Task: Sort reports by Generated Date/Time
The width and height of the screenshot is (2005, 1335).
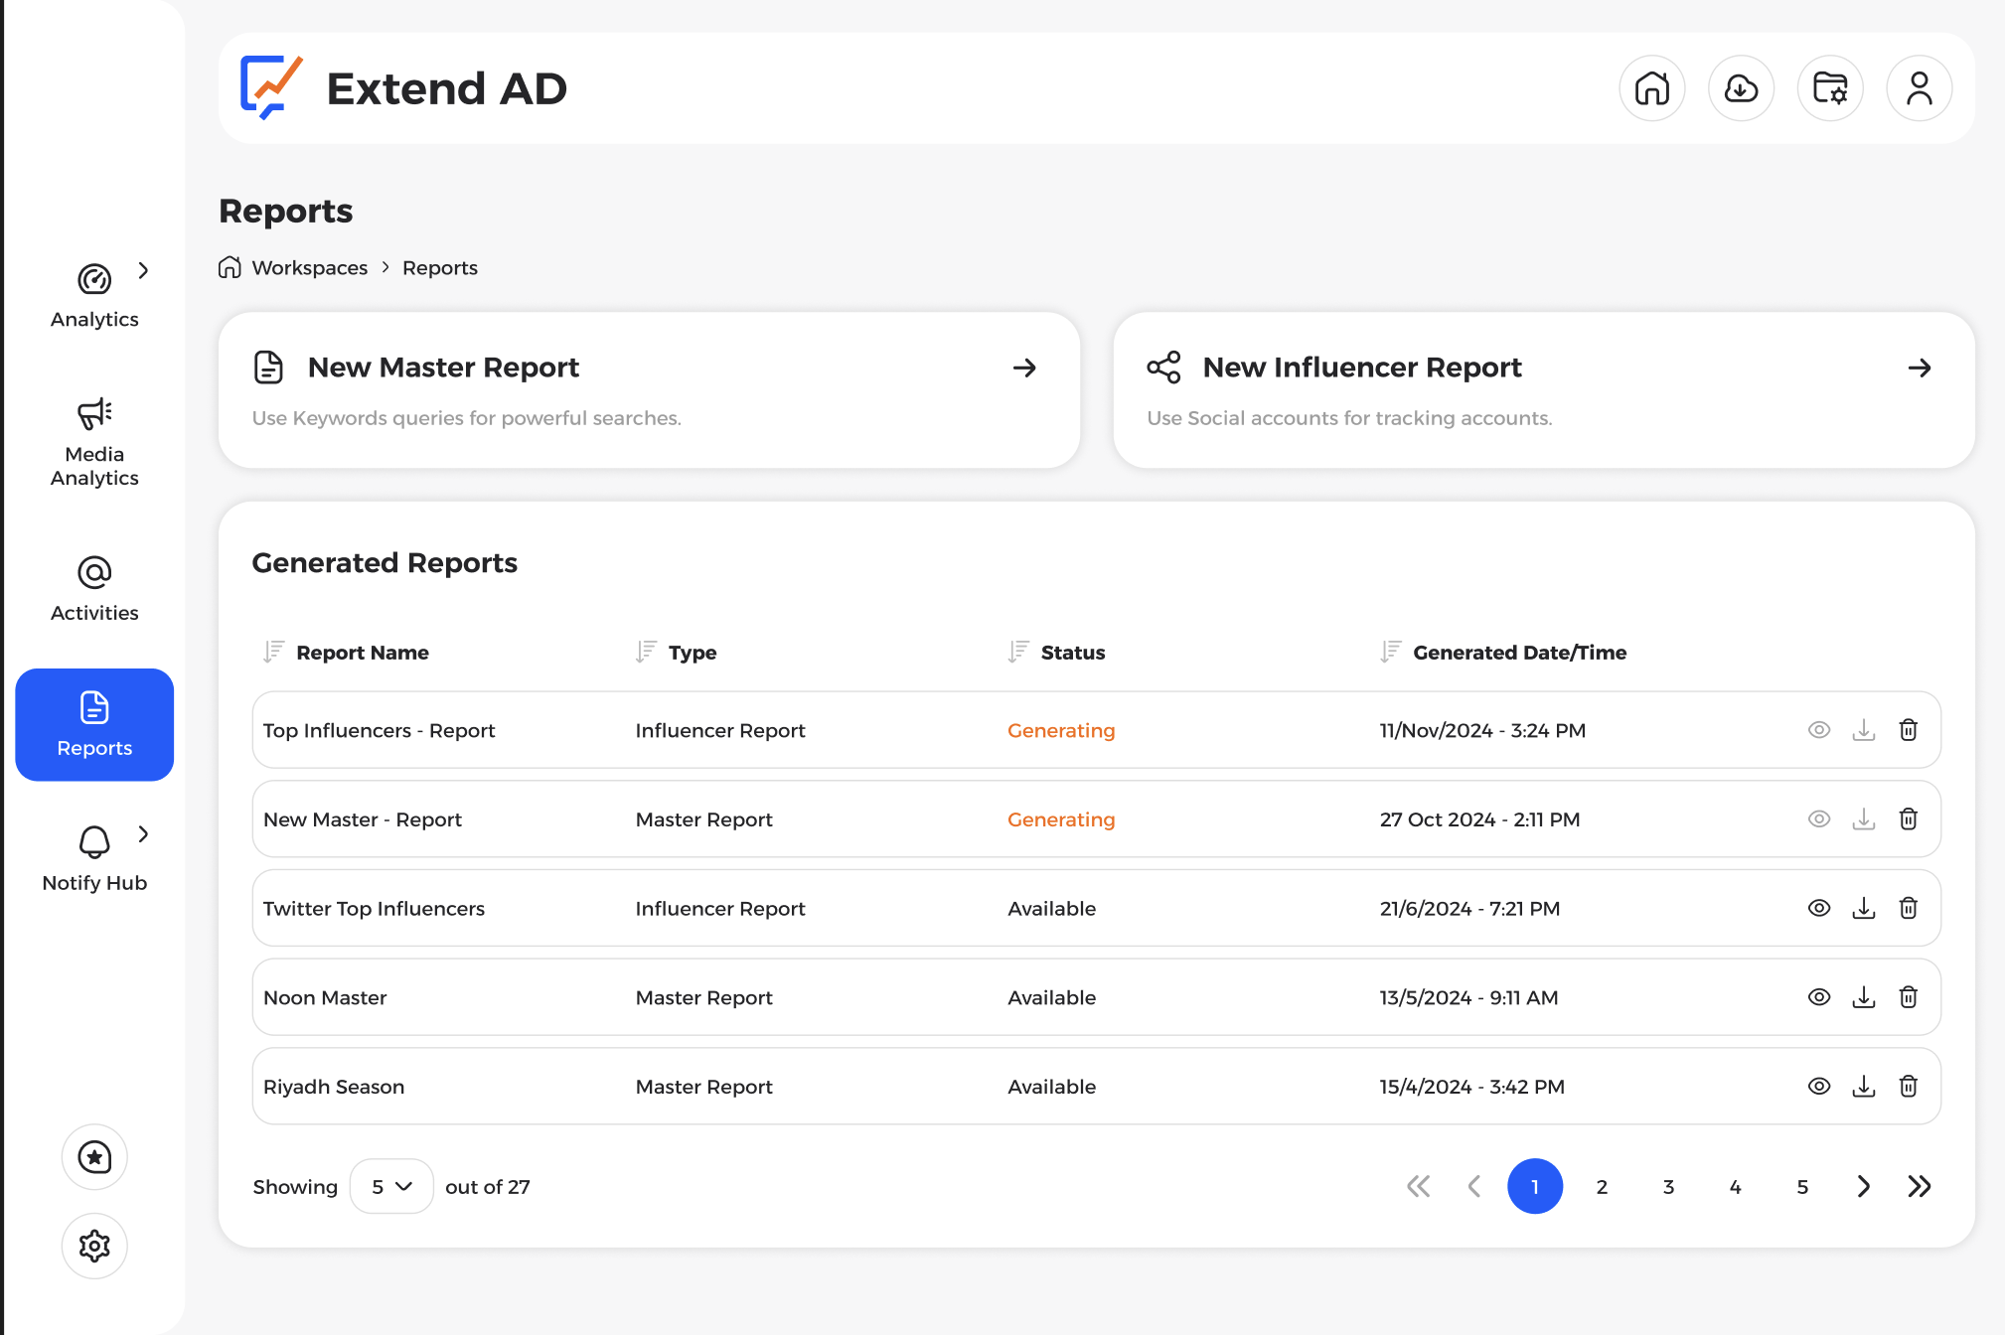Action: pos(1390,652)
